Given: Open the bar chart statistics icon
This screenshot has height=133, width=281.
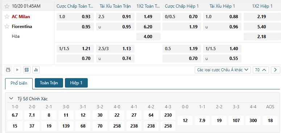Looking at the screenshot, I should tap(36, 70).
